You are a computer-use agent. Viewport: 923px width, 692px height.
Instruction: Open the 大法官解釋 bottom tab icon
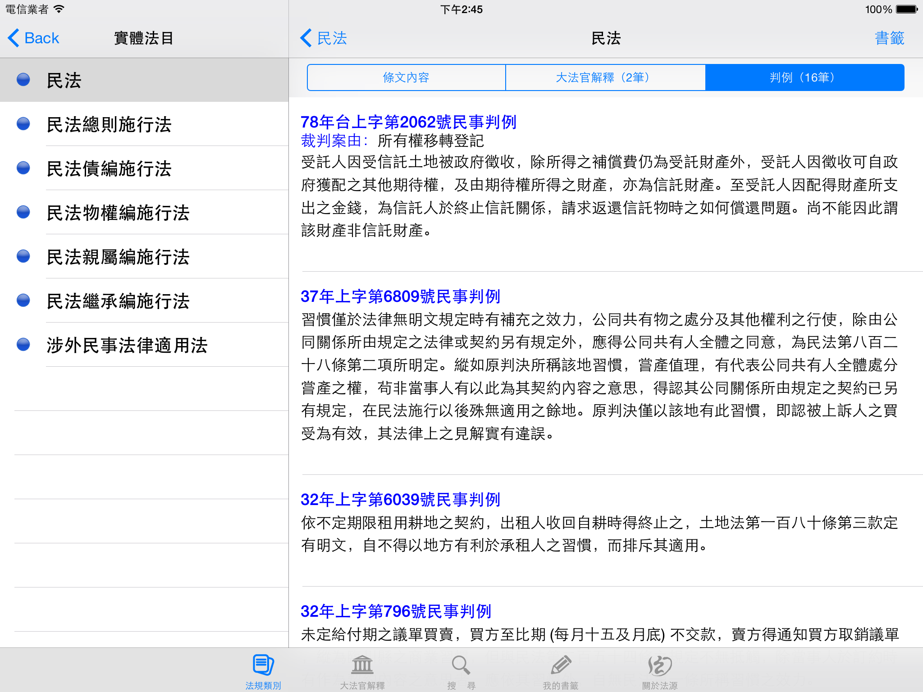coord(362,665)
